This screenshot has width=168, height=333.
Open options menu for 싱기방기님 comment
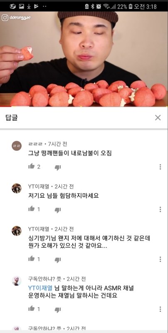(160, 259)
